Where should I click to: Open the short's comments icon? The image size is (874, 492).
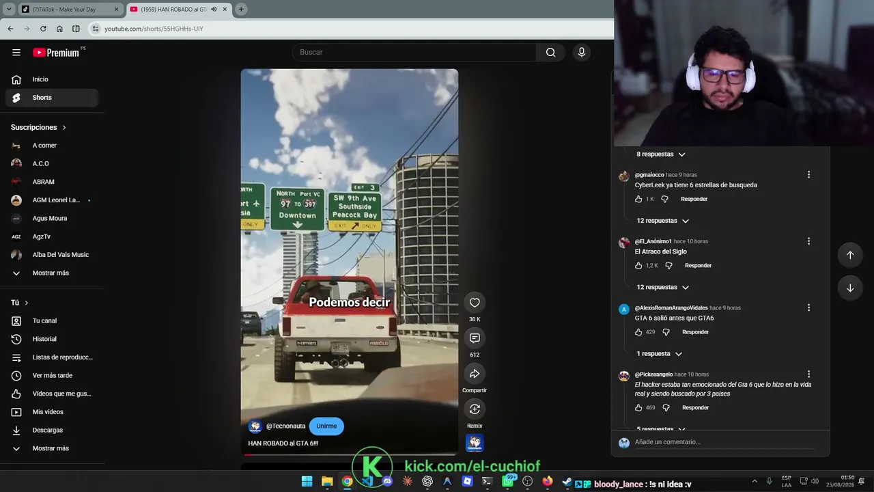[475, 338]
